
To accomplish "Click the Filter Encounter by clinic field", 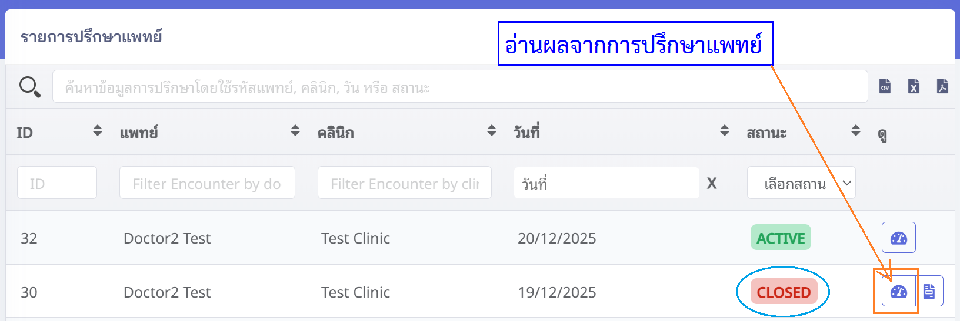I will tap(404, 183).
